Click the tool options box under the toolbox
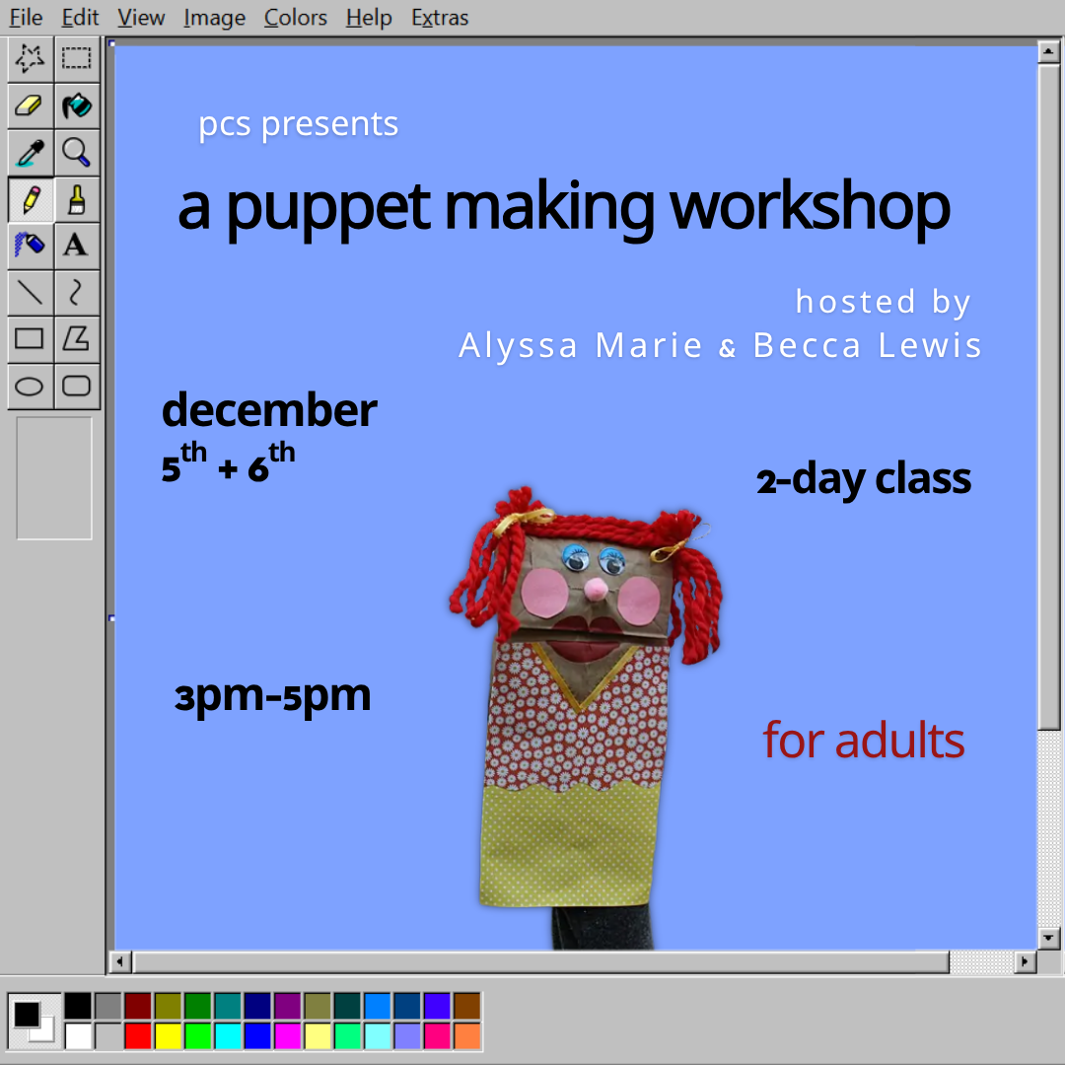 click(x=53, y=478)
